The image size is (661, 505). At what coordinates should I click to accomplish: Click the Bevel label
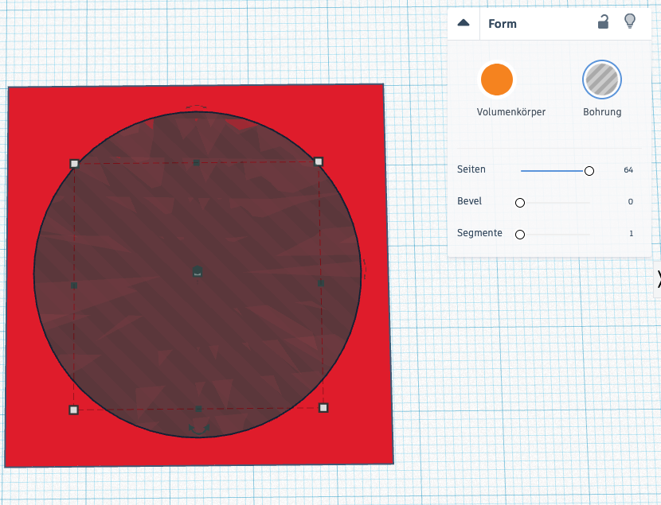469,201
